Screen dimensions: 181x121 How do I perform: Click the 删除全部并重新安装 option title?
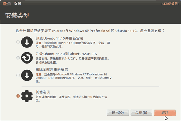52,70
